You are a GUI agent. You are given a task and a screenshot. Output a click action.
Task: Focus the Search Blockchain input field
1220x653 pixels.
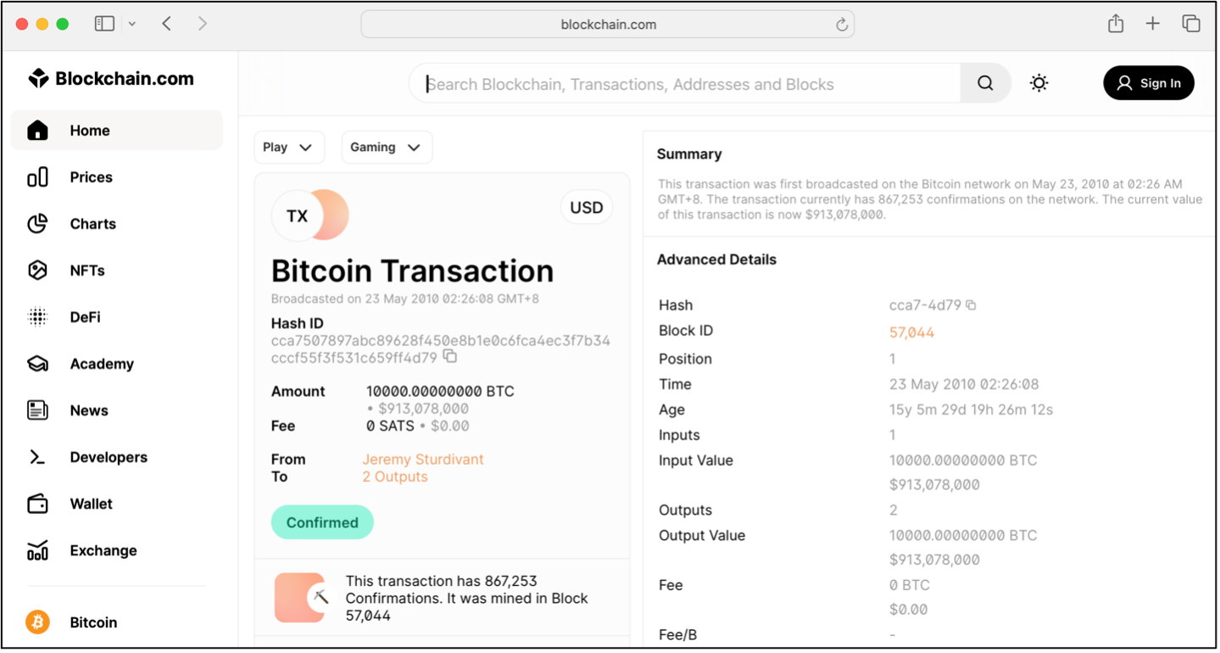pyautogui.click(x=687, y=84)
